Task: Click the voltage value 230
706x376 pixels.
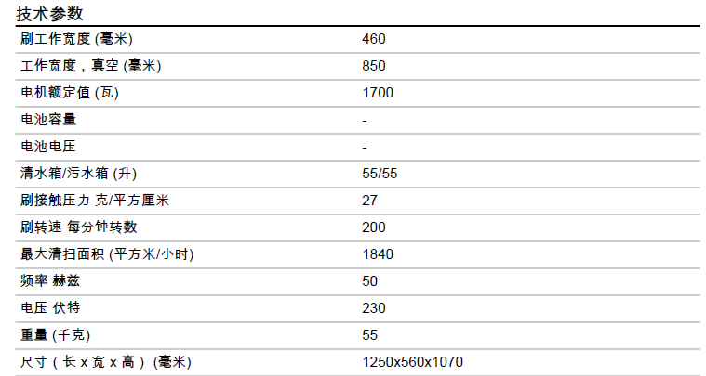Action: tap(373, 308)
